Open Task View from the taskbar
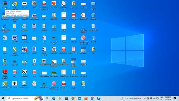 coord(47,98)
